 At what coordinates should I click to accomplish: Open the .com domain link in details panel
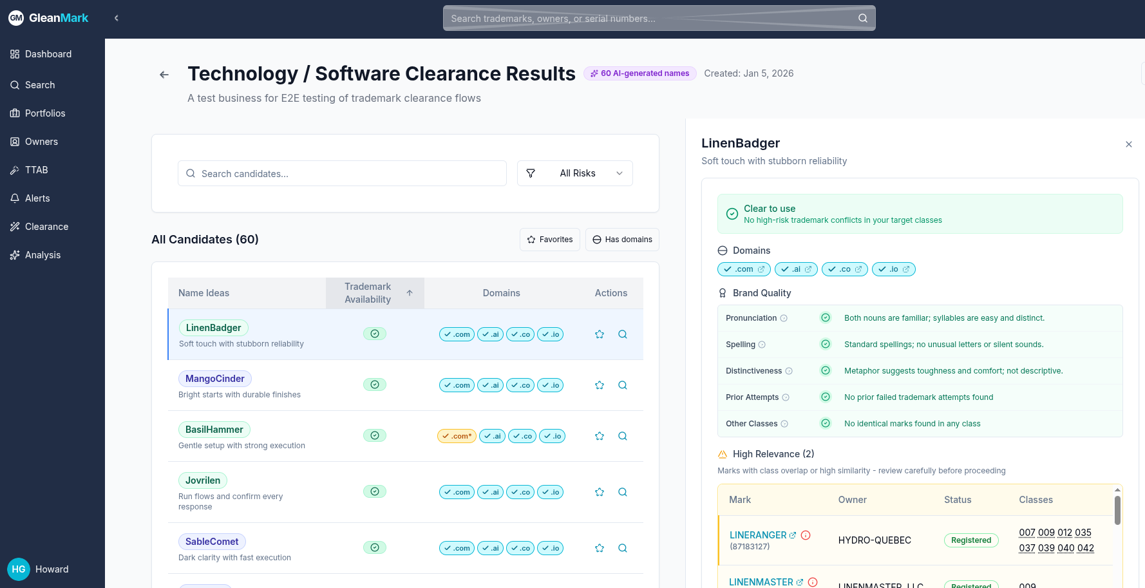coord(744,269)
